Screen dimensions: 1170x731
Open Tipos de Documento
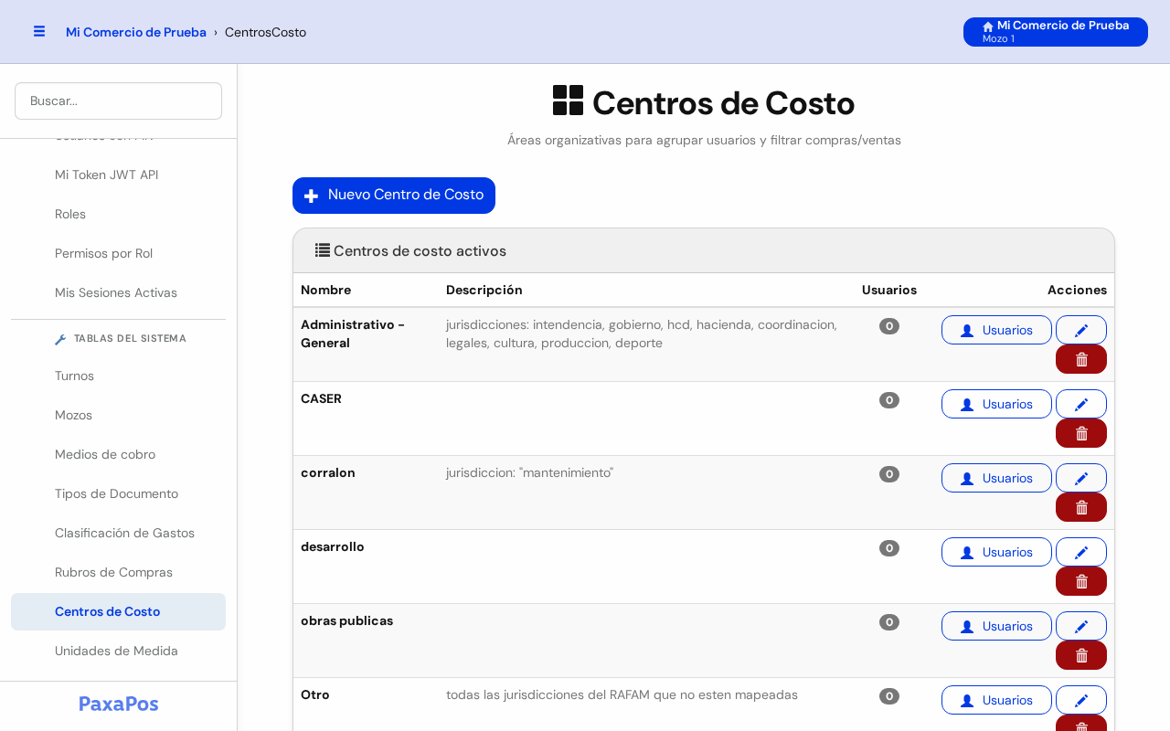tap(118, 493)
